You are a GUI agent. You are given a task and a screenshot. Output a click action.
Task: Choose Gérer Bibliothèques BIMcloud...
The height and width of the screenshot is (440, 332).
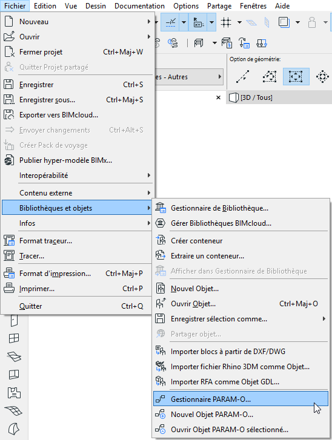click(241, 223)
